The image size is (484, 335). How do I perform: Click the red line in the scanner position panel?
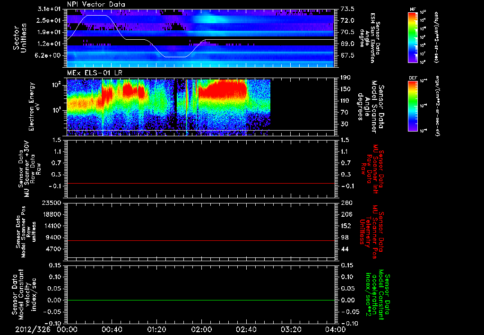tap(200, 240)
